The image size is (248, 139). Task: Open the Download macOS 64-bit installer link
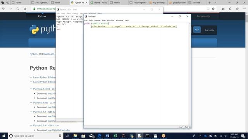pos(53,130)
